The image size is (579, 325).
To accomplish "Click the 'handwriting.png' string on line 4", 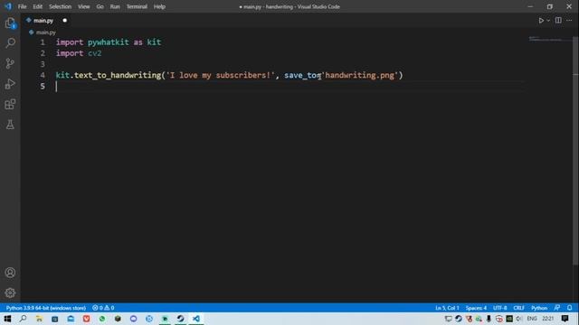I will pos(360,75).
